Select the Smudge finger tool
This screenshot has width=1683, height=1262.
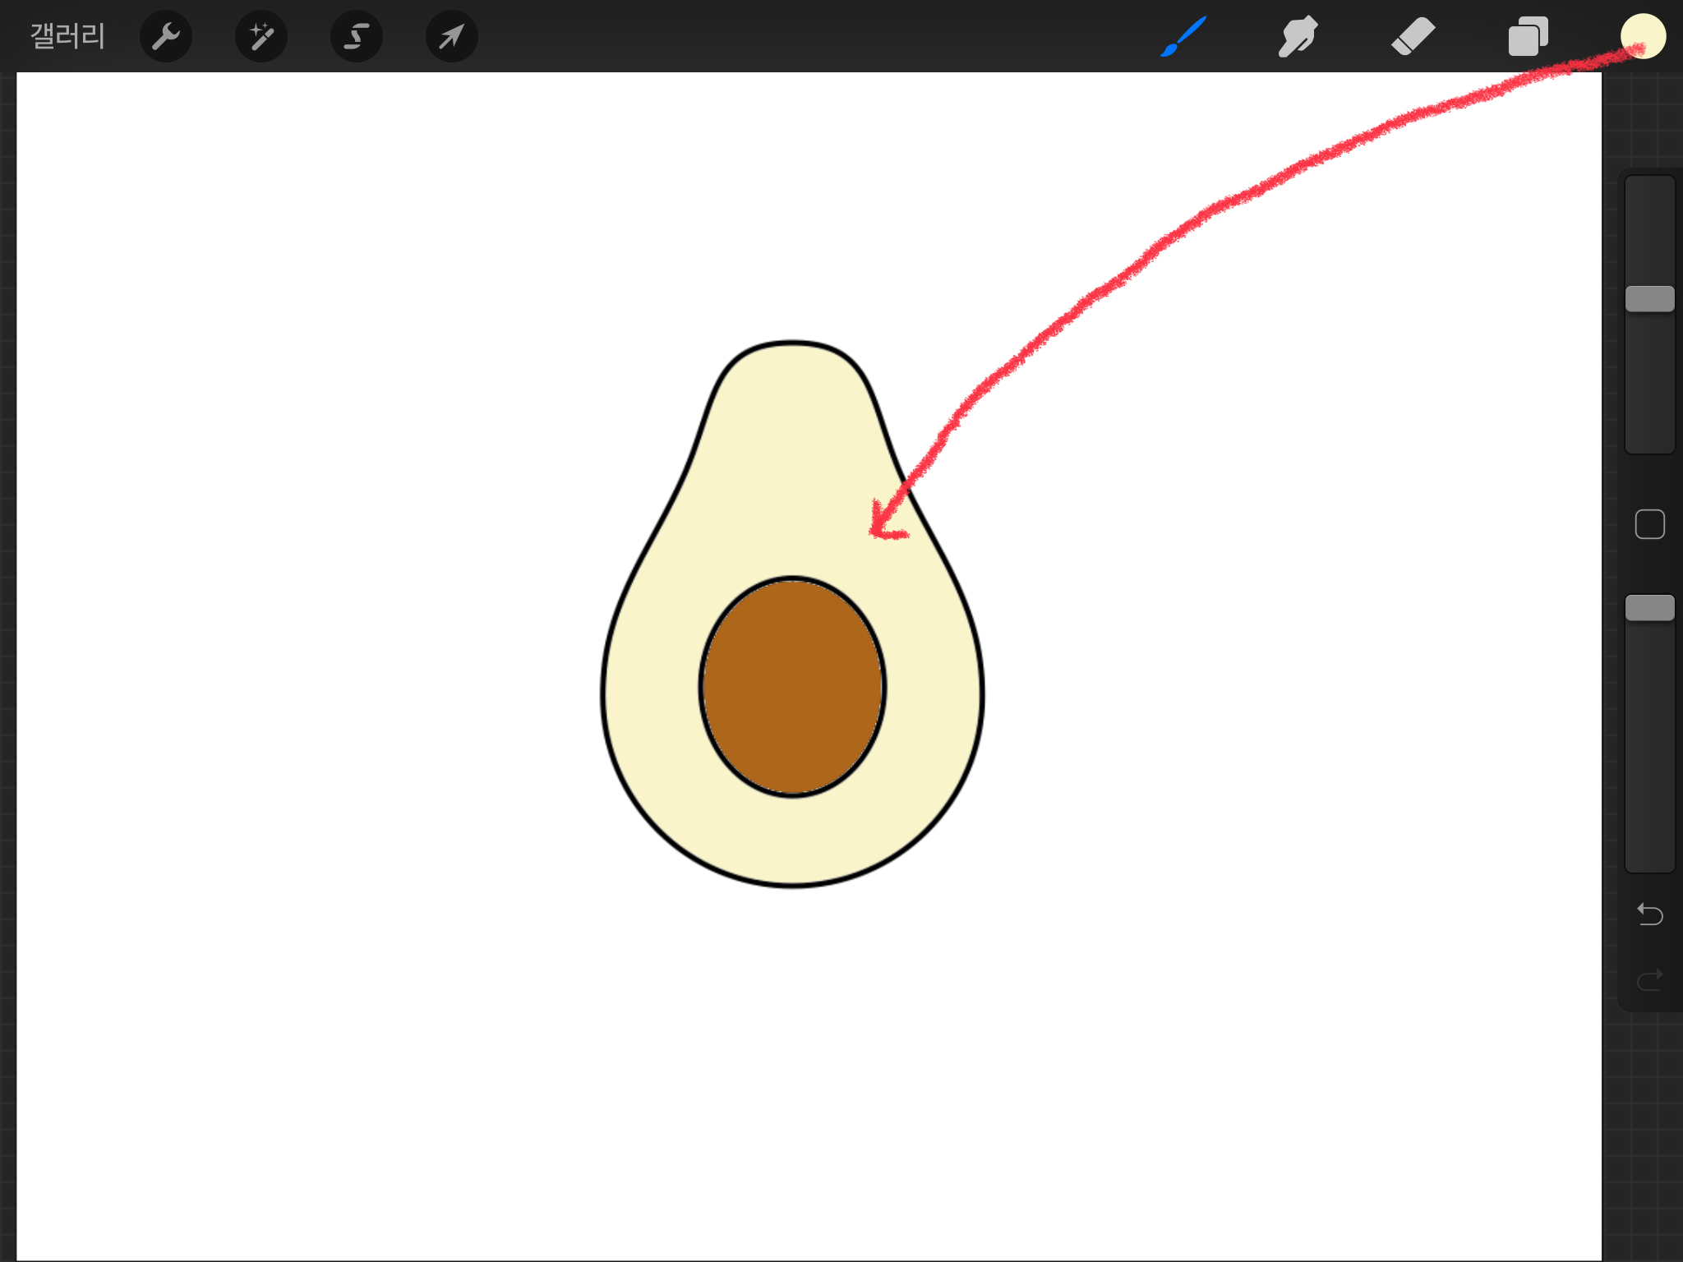[1298, 36]
